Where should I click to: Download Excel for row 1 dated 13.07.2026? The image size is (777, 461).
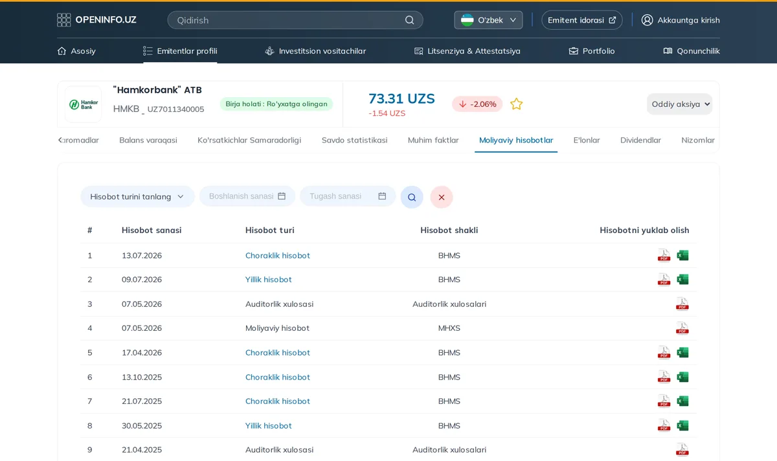click(682, 255)
